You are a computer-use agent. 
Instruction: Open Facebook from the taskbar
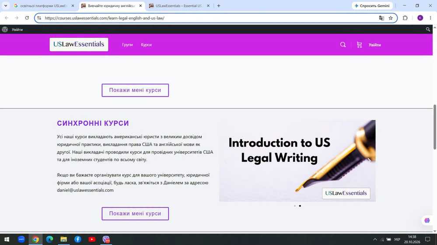coord(78,239)
